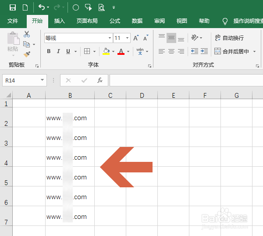
Task: Open the font size 11 dropdown
Action: click(127, 38)
